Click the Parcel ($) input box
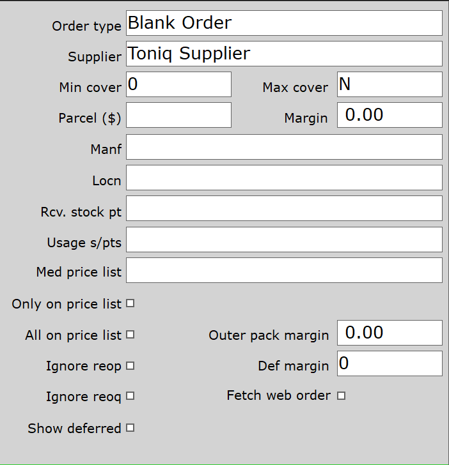The height and width of the screenshot is (465, 449). coord(178,115)
